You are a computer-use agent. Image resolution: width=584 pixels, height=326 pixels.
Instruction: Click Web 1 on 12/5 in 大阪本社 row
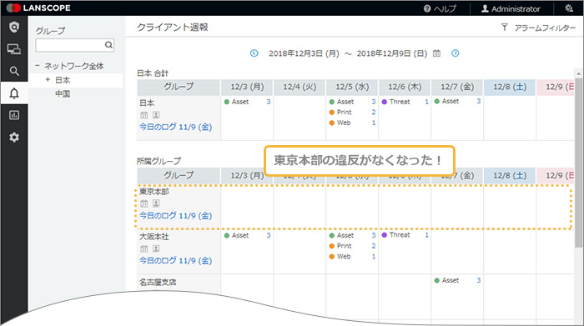click(352, 257)
